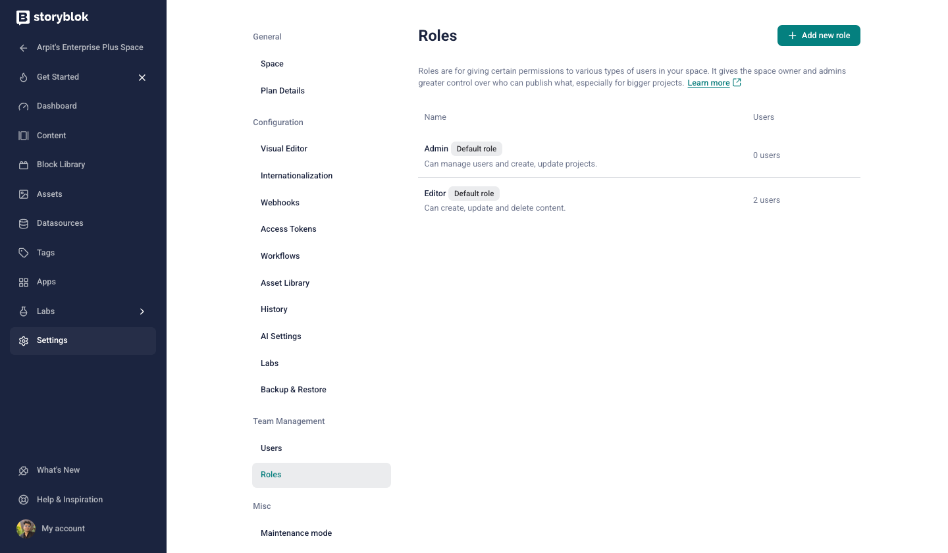Click the back arrow beside the space name
Screen dimensions: 948x553
(24, 48)
